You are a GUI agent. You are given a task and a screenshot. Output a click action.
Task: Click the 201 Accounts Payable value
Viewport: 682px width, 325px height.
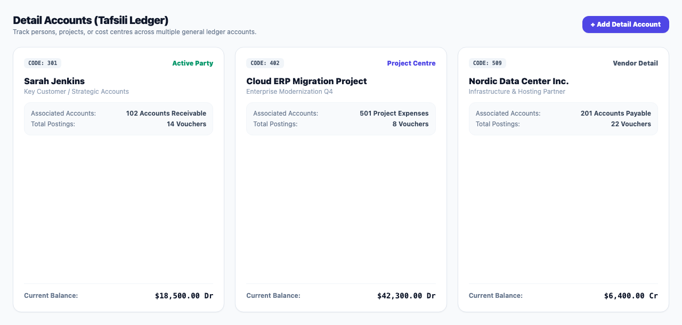click(616, 113)
